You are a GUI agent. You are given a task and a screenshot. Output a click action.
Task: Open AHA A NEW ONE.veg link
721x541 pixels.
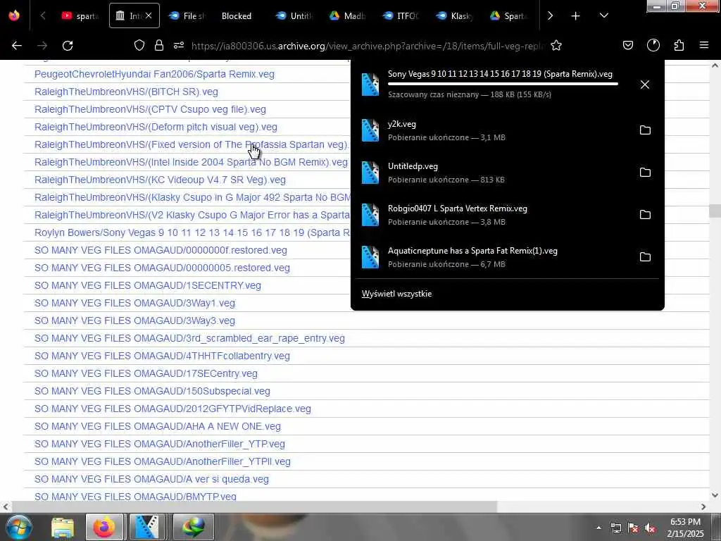tap(157, 426)
